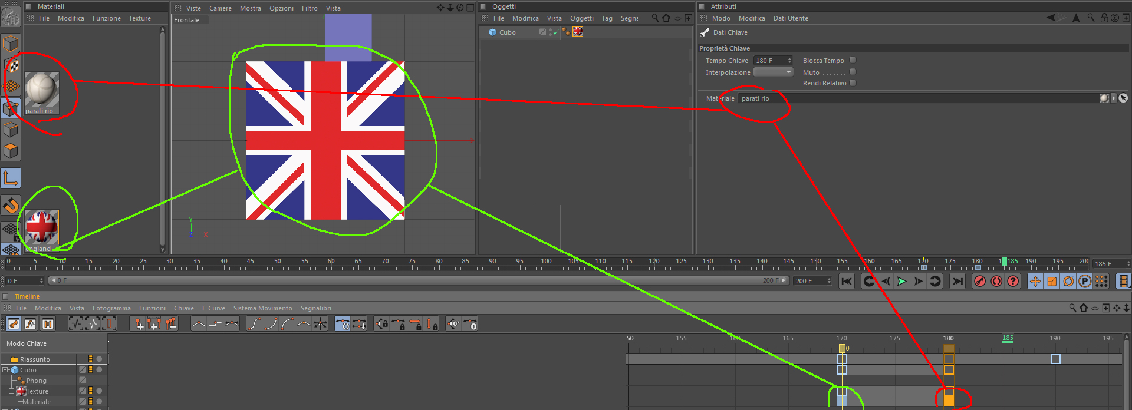Screen dimensions: 1132x410
Task: Collapse the Texture track in Timeline
Action: tap(11, 391)
